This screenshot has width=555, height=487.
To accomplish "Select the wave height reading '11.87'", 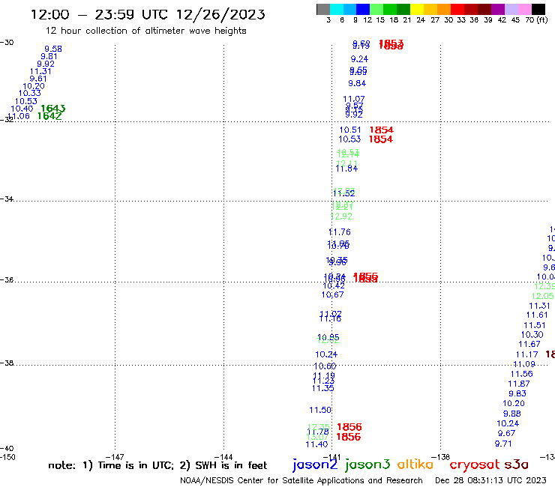I will click(x=519, y=384).
